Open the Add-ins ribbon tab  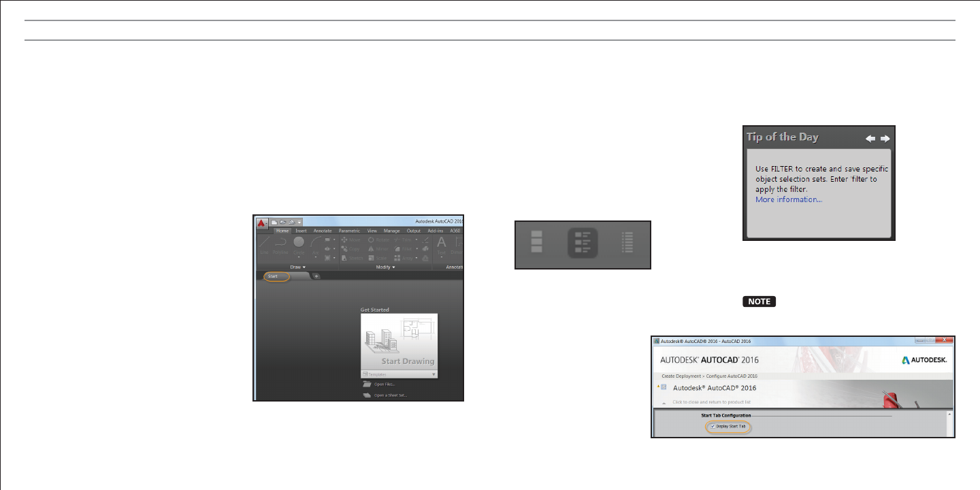(x=435, y=231)
